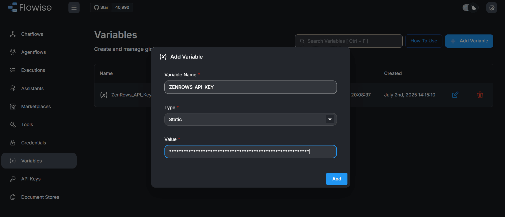
Task: Open the 40,990 star count link
Action: click(122, 7)
